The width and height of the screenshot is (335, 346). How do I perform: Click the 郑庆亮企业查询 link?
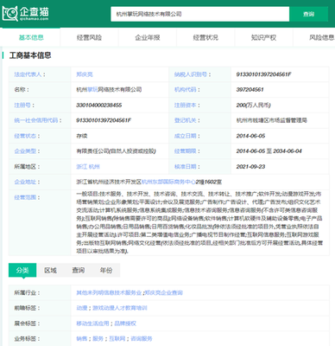(164, 292)
